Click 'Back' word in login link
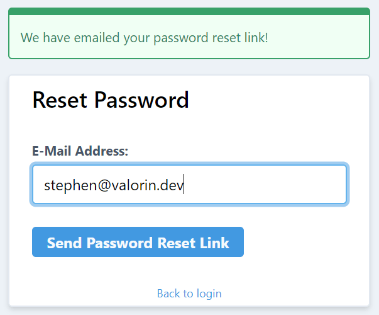The image size is (379, 315). 168,294
